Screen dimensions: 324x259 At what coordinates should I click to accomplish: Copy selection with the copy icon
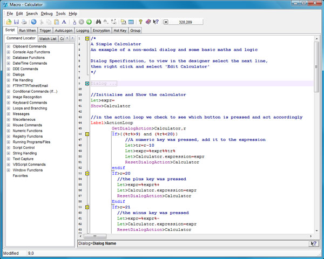click(49, 22)
